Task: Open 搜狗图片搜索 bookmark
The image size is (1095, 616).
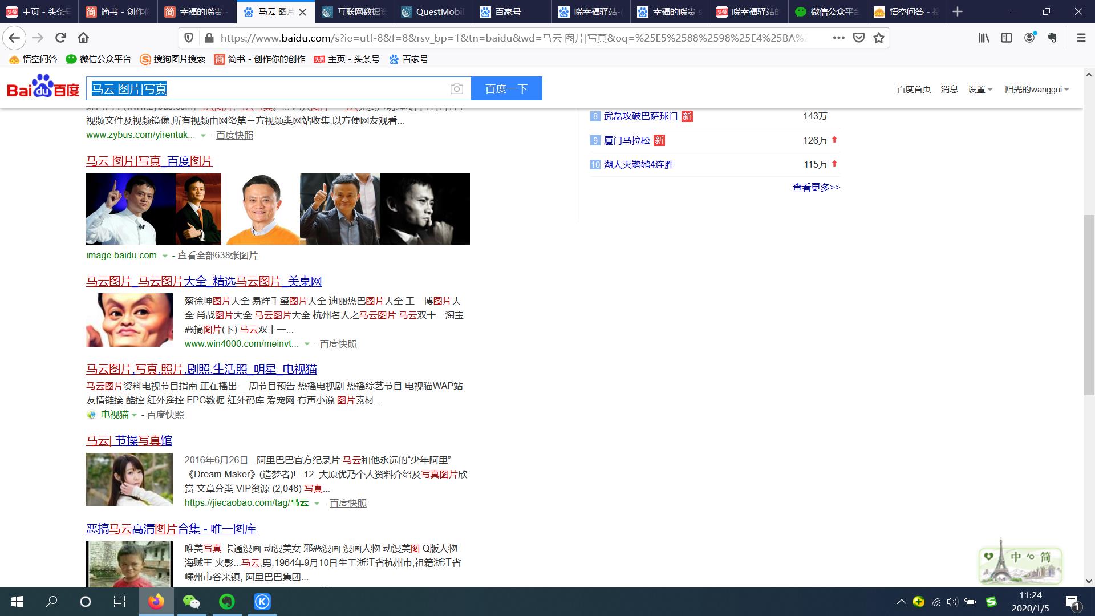Action: (x=173, y=59)
